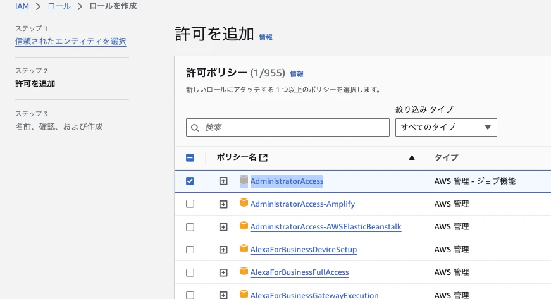The width and height of the screenshot is (551, 299).
Task: Select the AdministratorAccess-AWSElasticBeanstalk checkbox
Action: pyautogui.click(x=190, y=227)
